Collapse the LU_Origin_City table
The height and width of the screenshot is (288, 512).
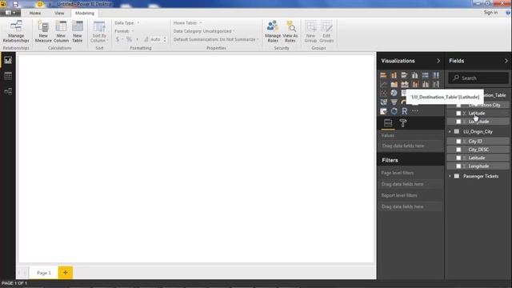coord(450,131)
